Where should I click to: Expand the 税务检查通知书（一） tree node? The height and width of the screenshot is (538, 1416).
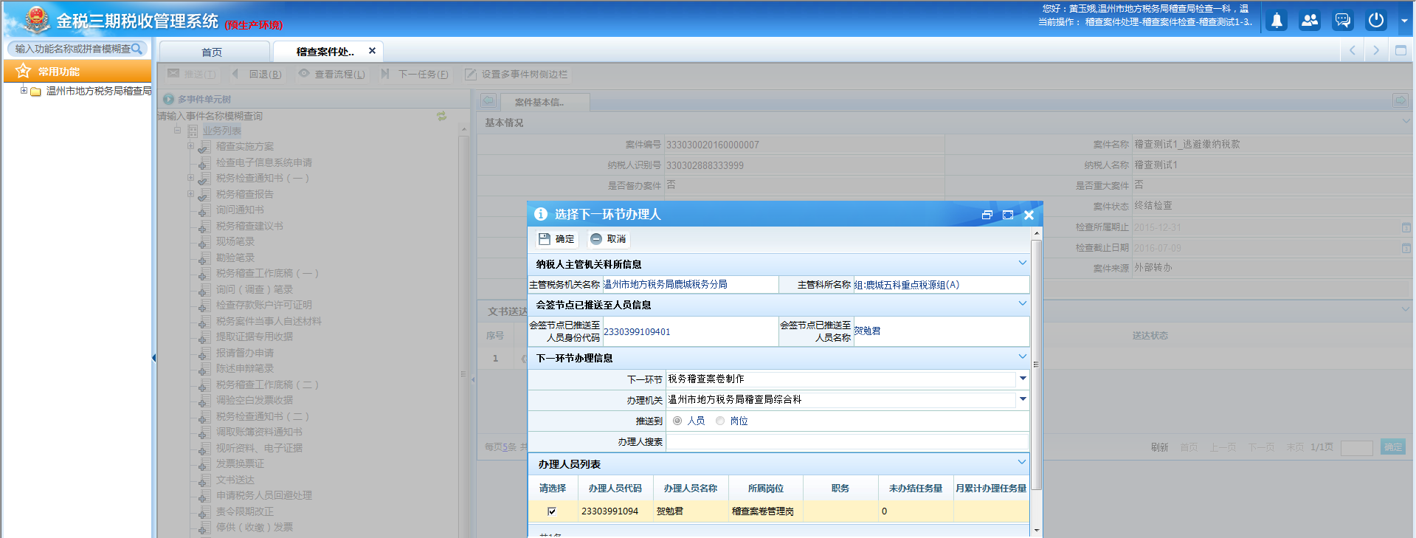click(190, 178)
